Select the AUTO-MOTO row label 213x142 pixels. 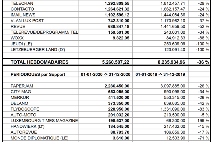click(x=23, y=115)
